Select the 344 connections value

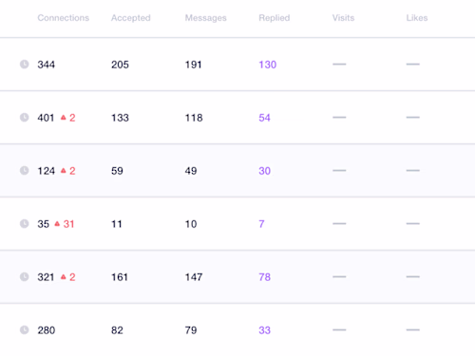pos(47,65)
